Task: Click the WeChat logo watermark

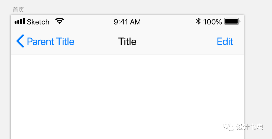Action: point(229,127)
